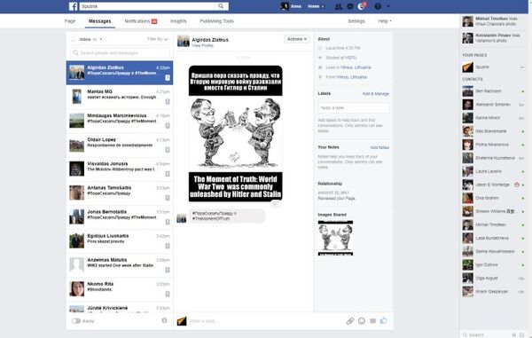Click attach file paperclip icon
This screenshot has height=338, width=532.
point(350,321)
